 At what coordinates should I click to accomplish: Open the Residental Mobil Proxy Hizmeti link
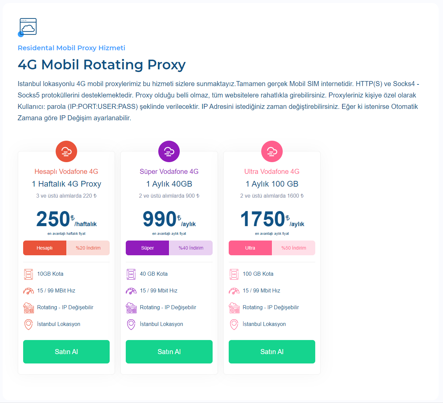pyautogui.click(x=71, y=48)
